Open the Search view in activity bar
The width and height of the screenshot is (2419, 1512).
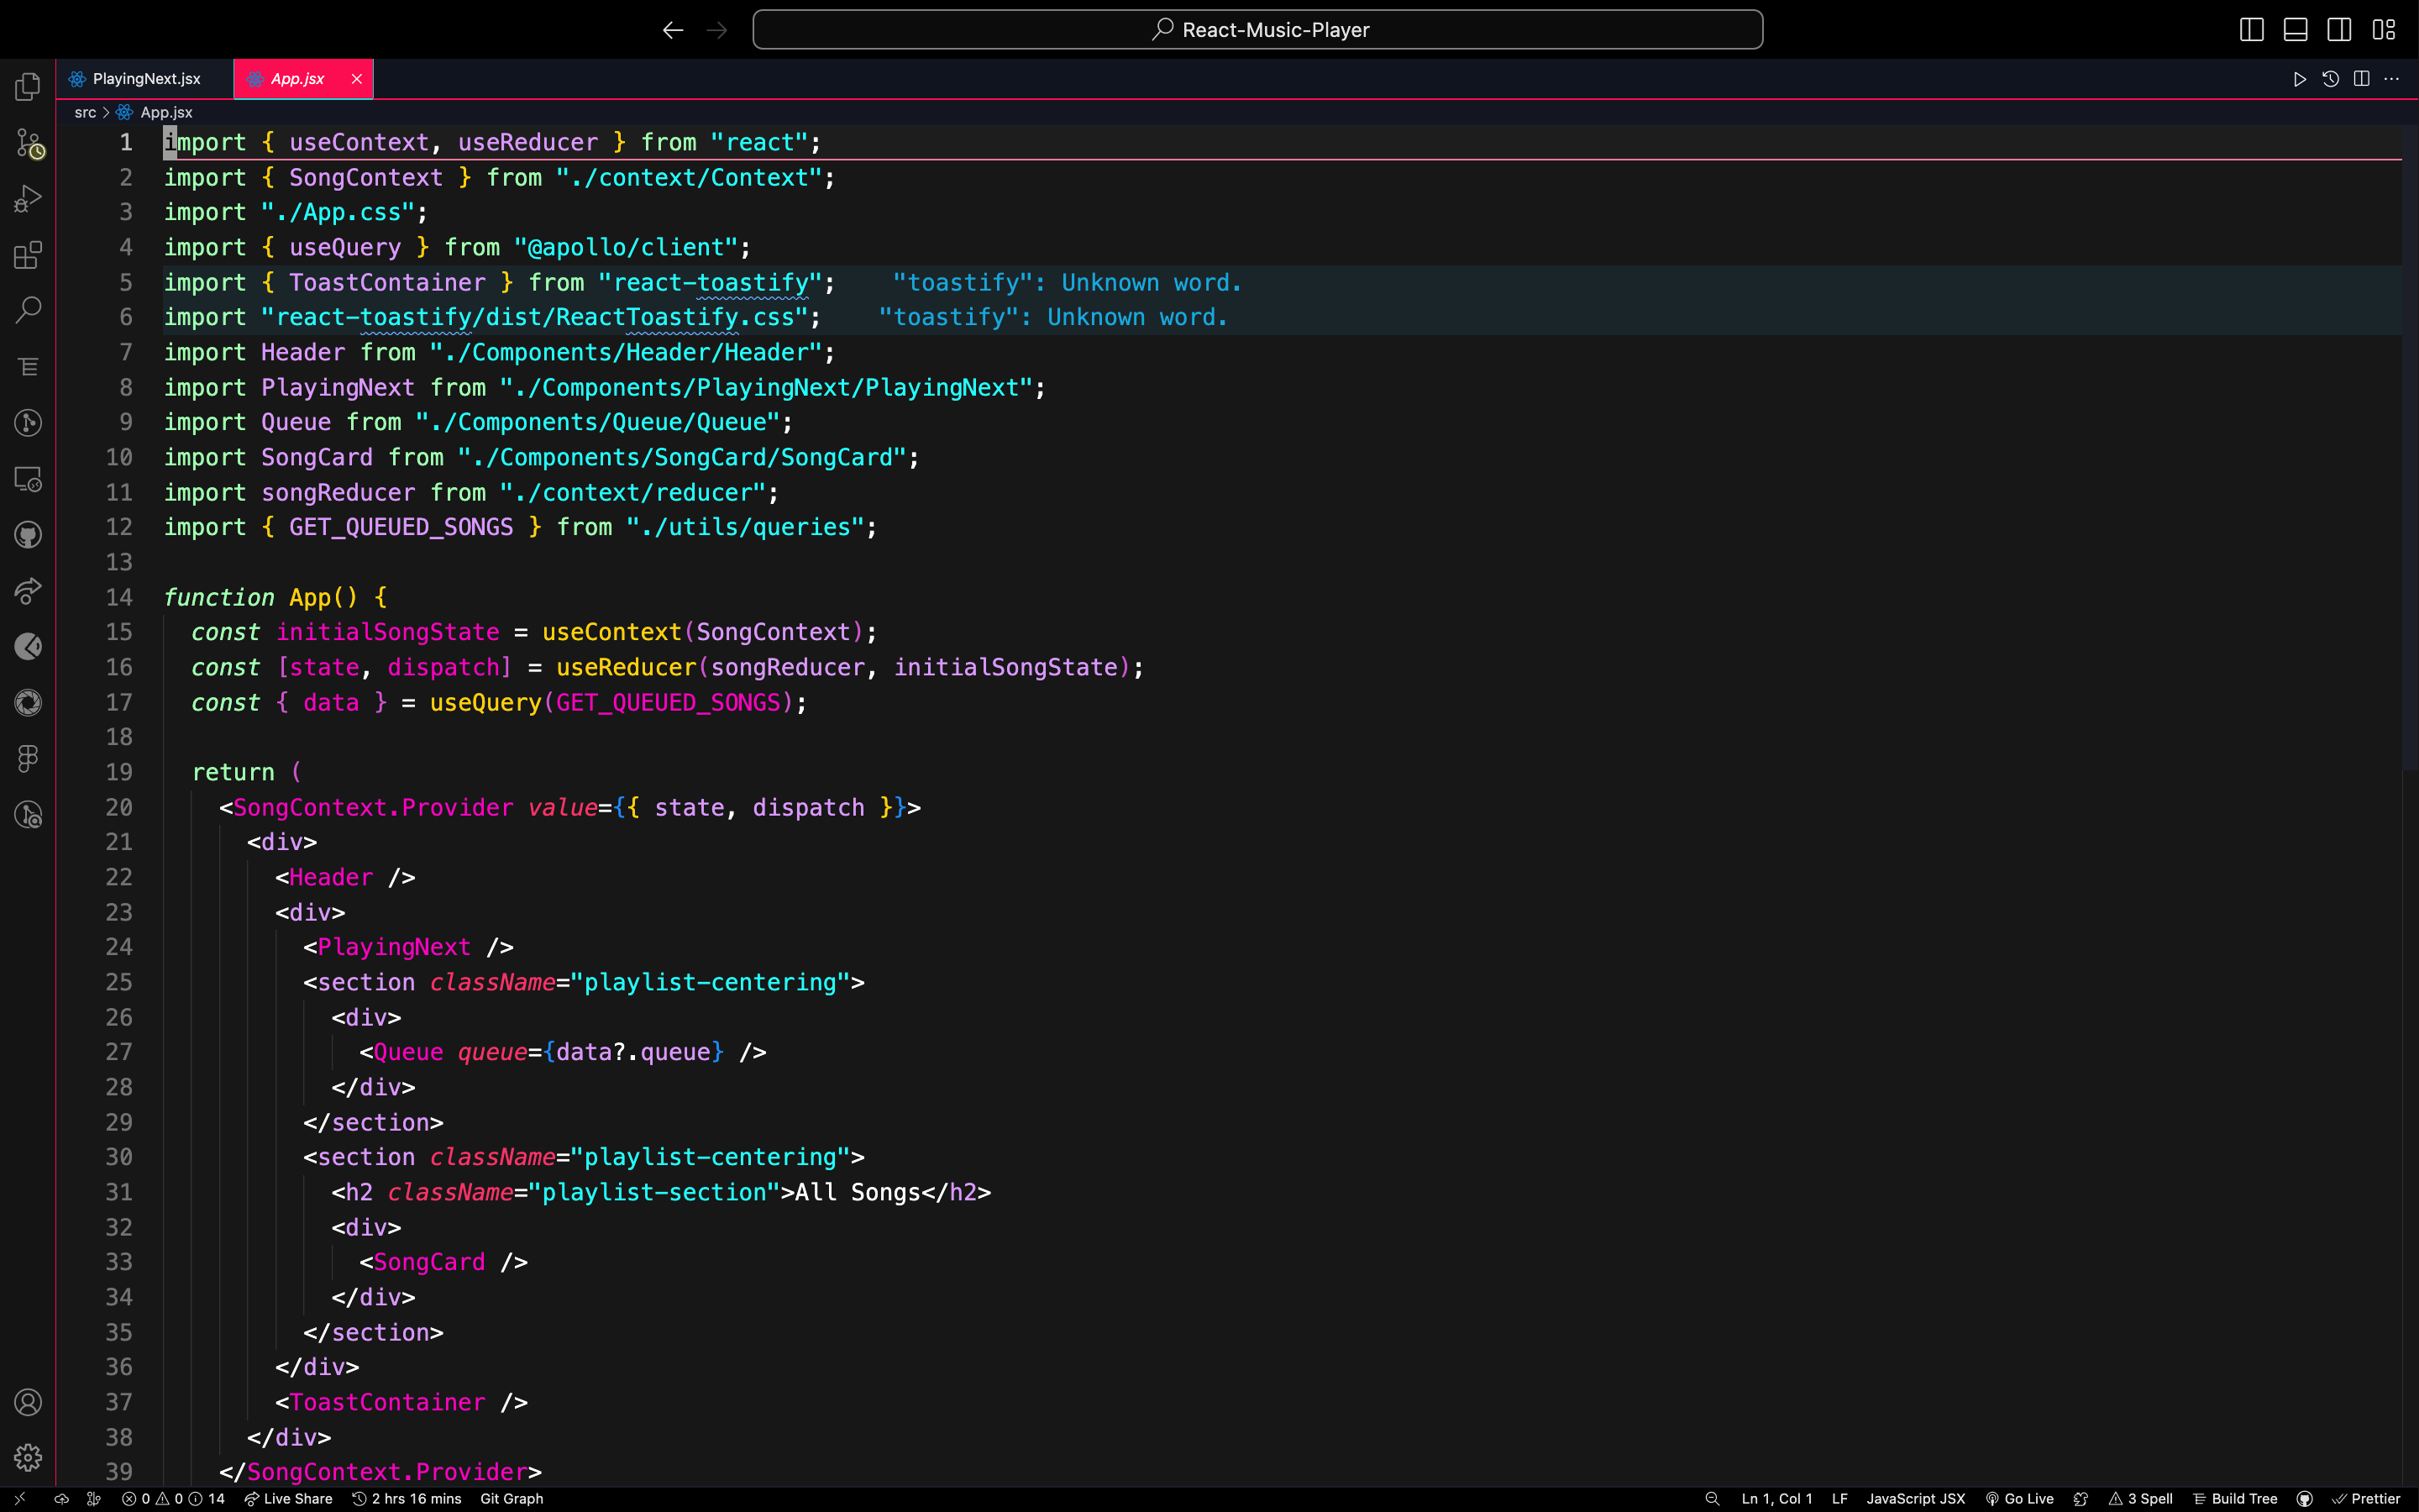[x=28, y=311]
